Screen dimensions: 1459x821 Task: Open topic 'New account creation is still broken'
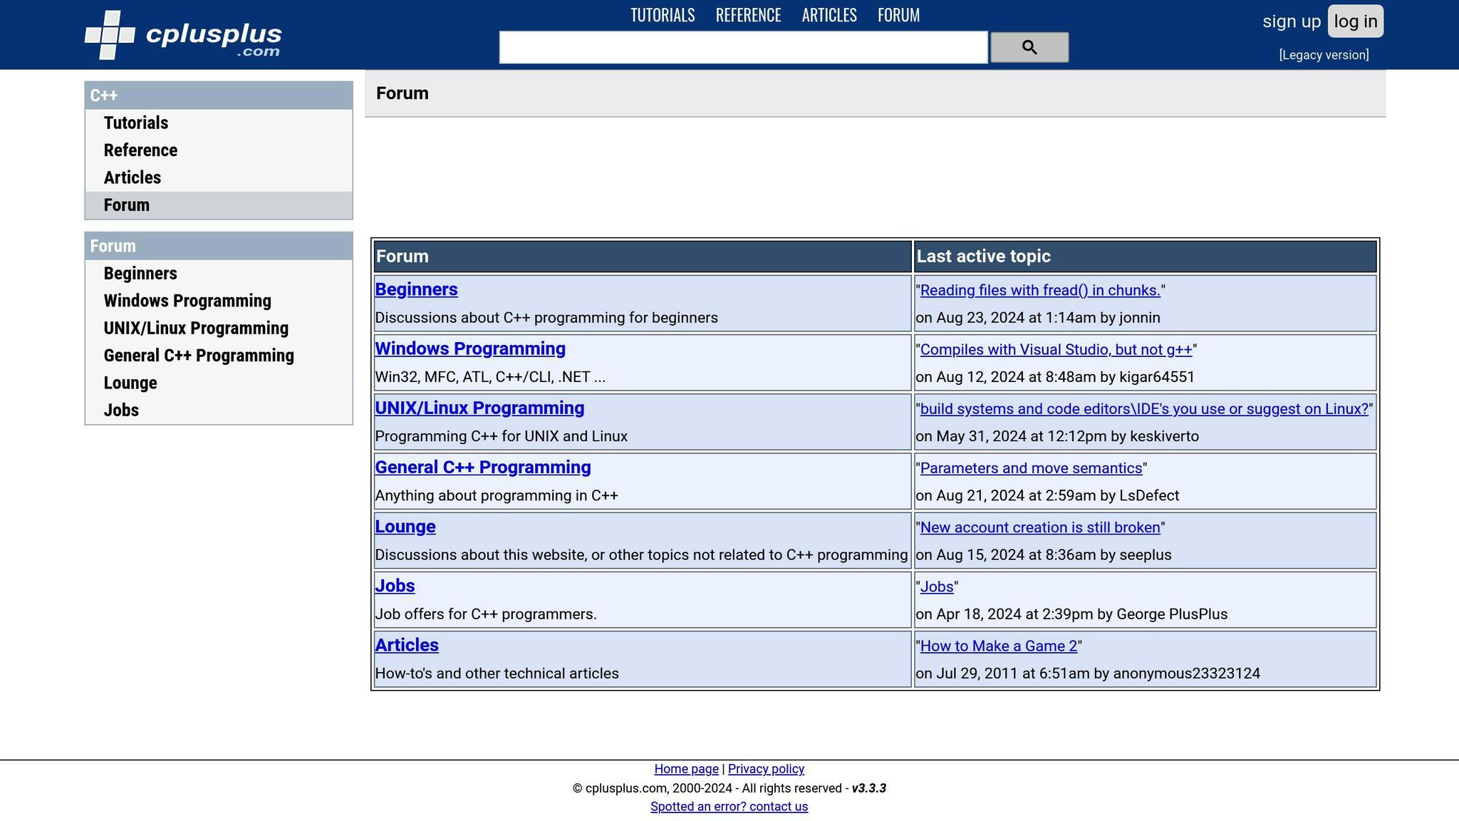(x=1039, y=527)
